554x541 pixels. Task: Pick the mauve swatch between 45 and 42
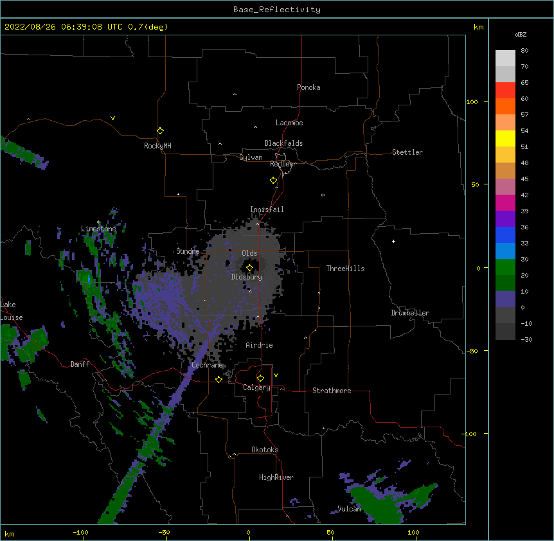point(505,187)
